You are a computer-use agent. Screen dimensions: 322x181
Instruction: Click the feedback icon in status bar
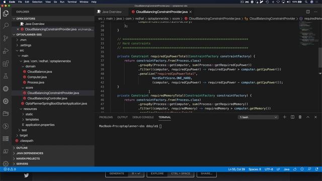[x=309, y=169]
